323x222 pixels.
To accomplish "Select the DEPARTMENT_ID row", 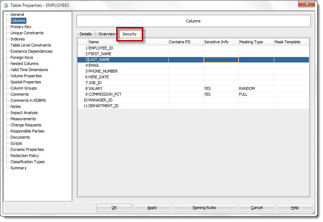I will pyautogui.click(x=193, y=106).
